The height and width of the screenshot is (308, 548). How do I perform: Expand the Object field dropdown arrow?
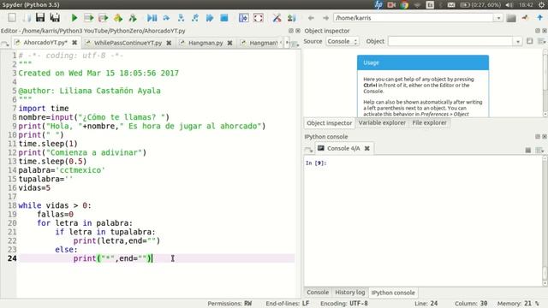517,42
